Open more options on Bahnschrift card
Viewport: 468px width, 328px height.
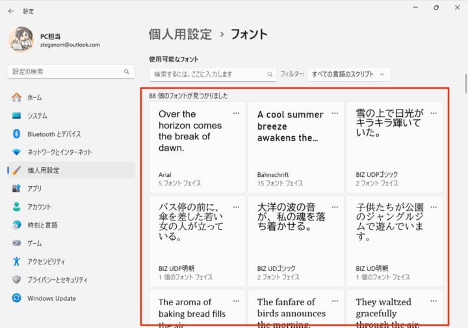tap(335, 113)
